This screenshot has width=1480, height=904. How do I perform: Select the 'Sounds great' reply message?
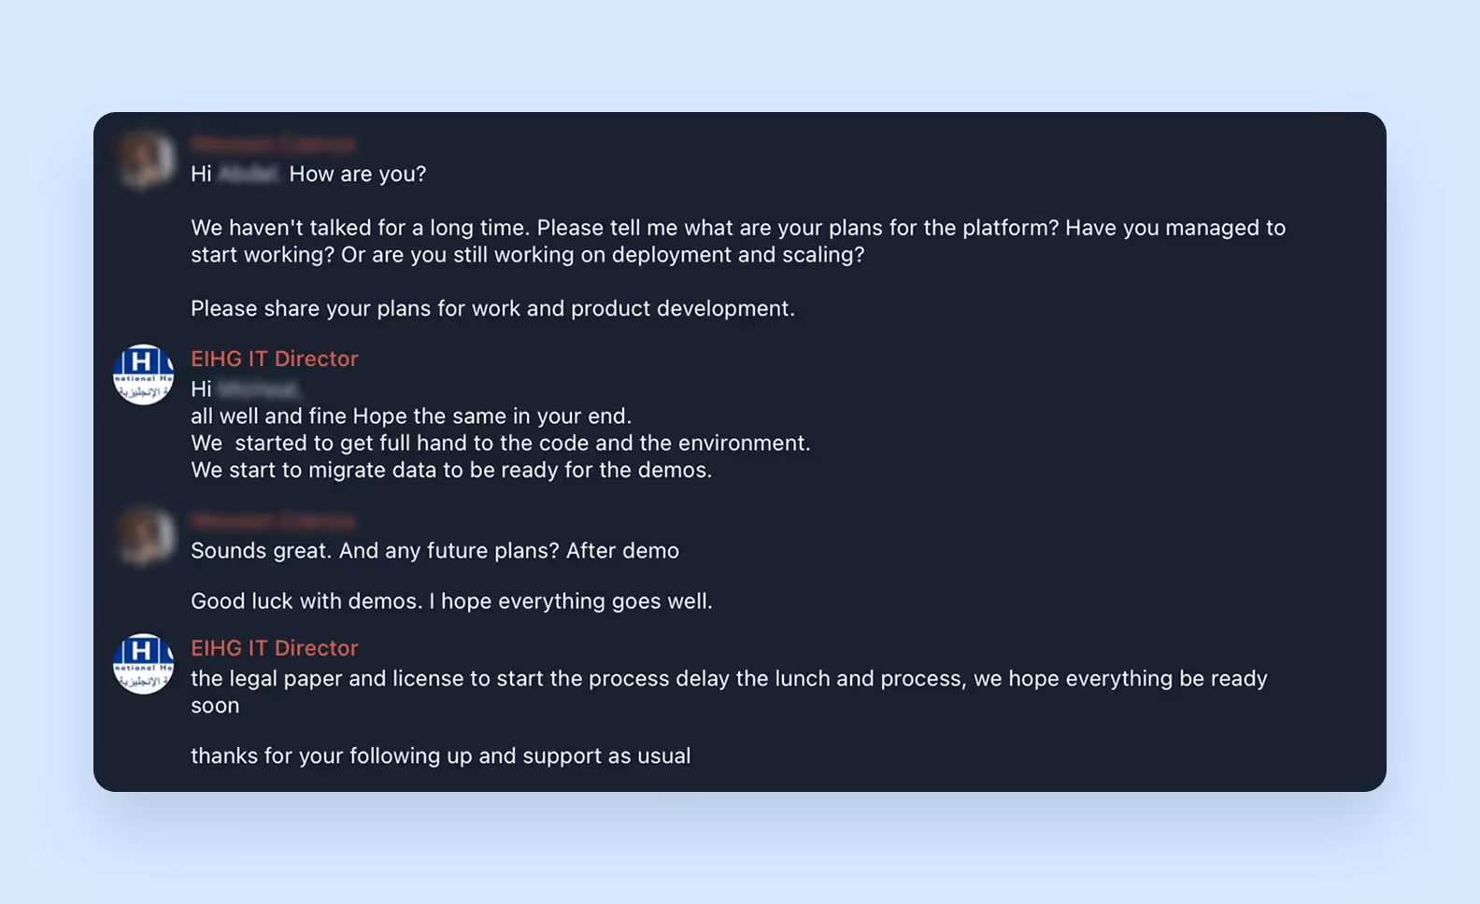click(x=434, y=550)
